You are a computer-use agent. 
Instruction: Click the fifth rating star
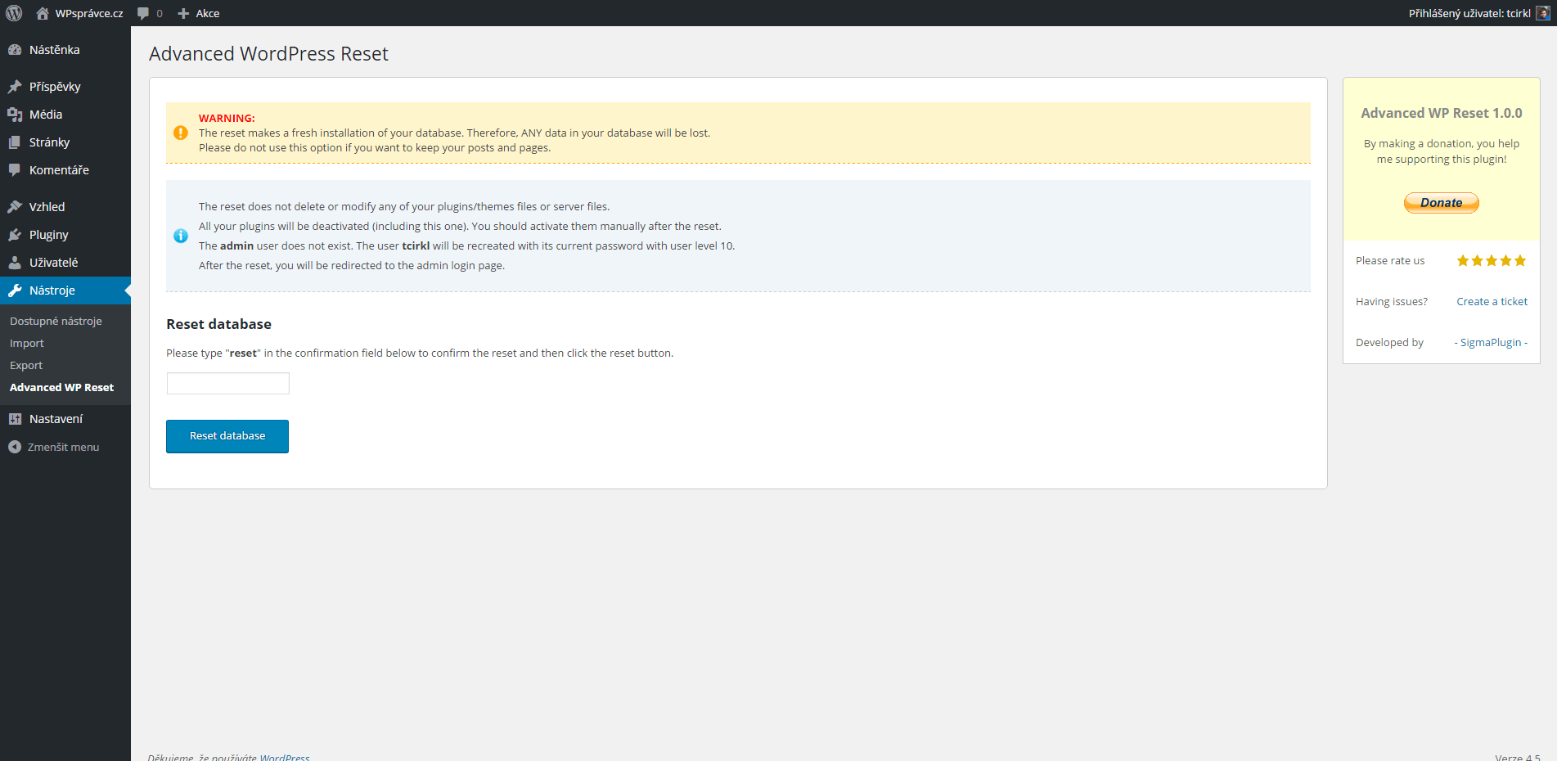1520,261
